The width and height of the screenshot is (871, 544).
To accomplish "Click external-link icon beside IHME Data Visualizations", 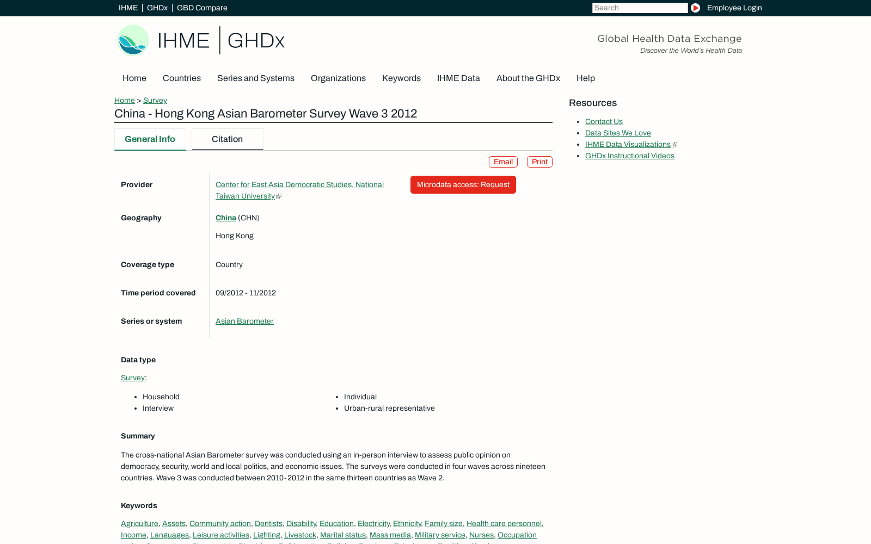I will tap(674, 145).
